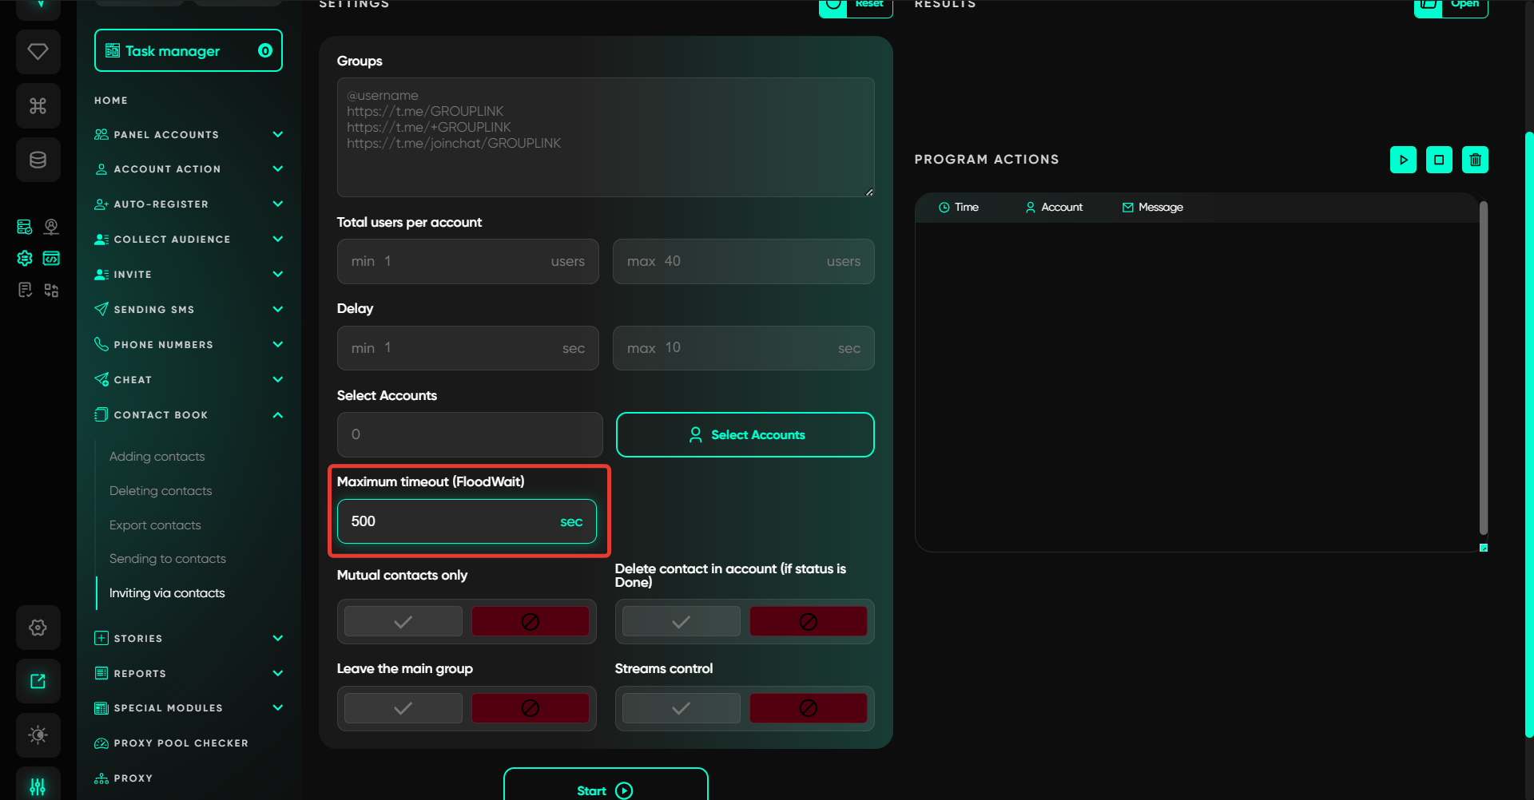The width and height of the screenshot is (1534, 800).
Task: Click the trash icon in Program Actions
Action: click(x=1475, y=160)
